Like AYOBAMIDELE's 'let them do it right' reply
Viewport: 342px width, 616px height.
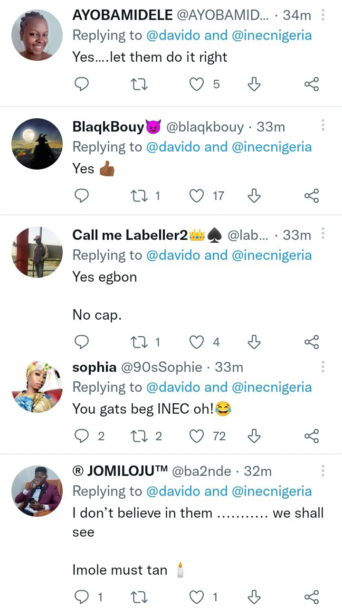point(197,85)
